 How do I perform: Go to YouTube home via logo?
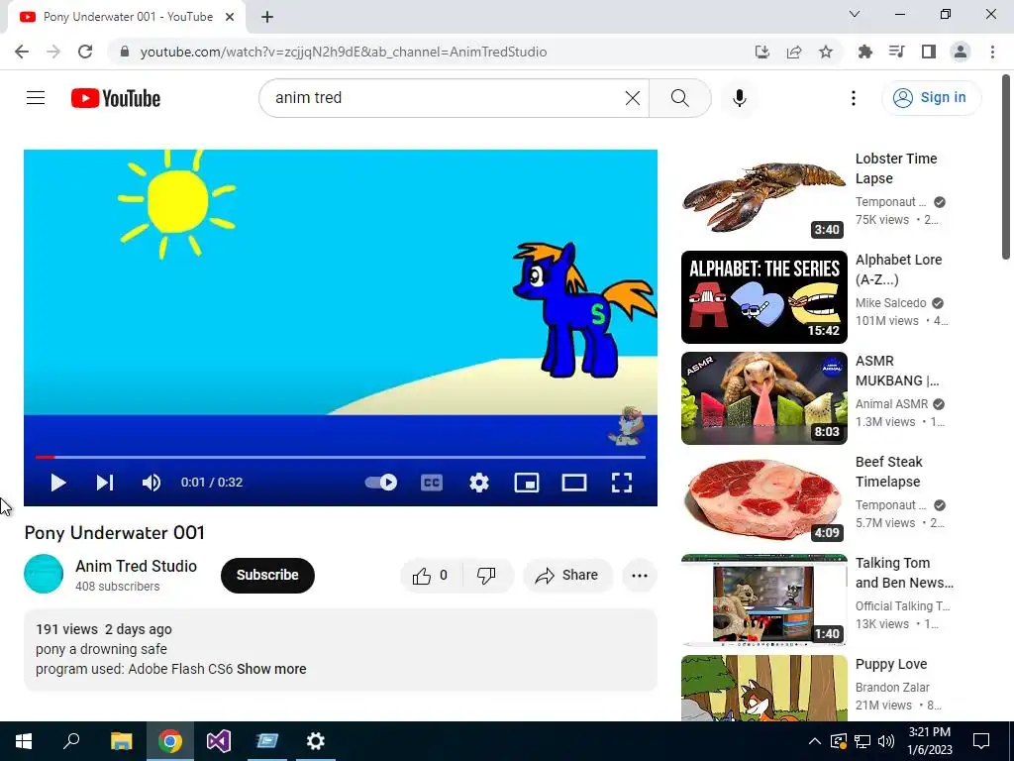point(116,98)
